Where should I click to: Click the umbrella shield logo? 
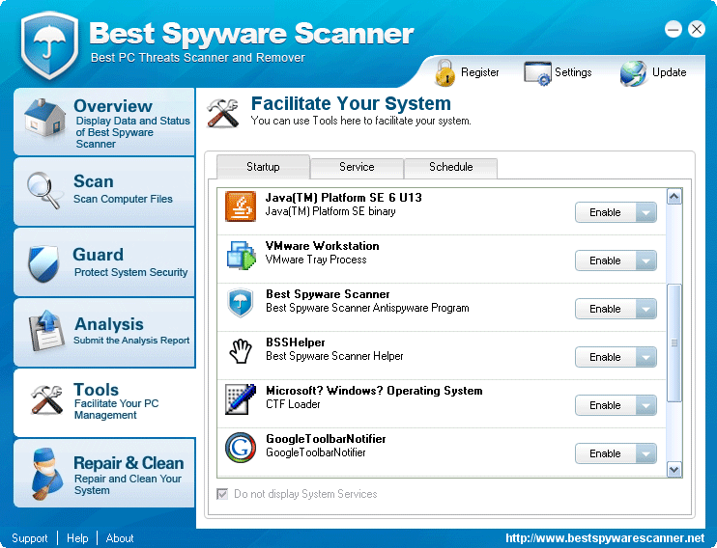pyautogui.click(x=49, y=44)
